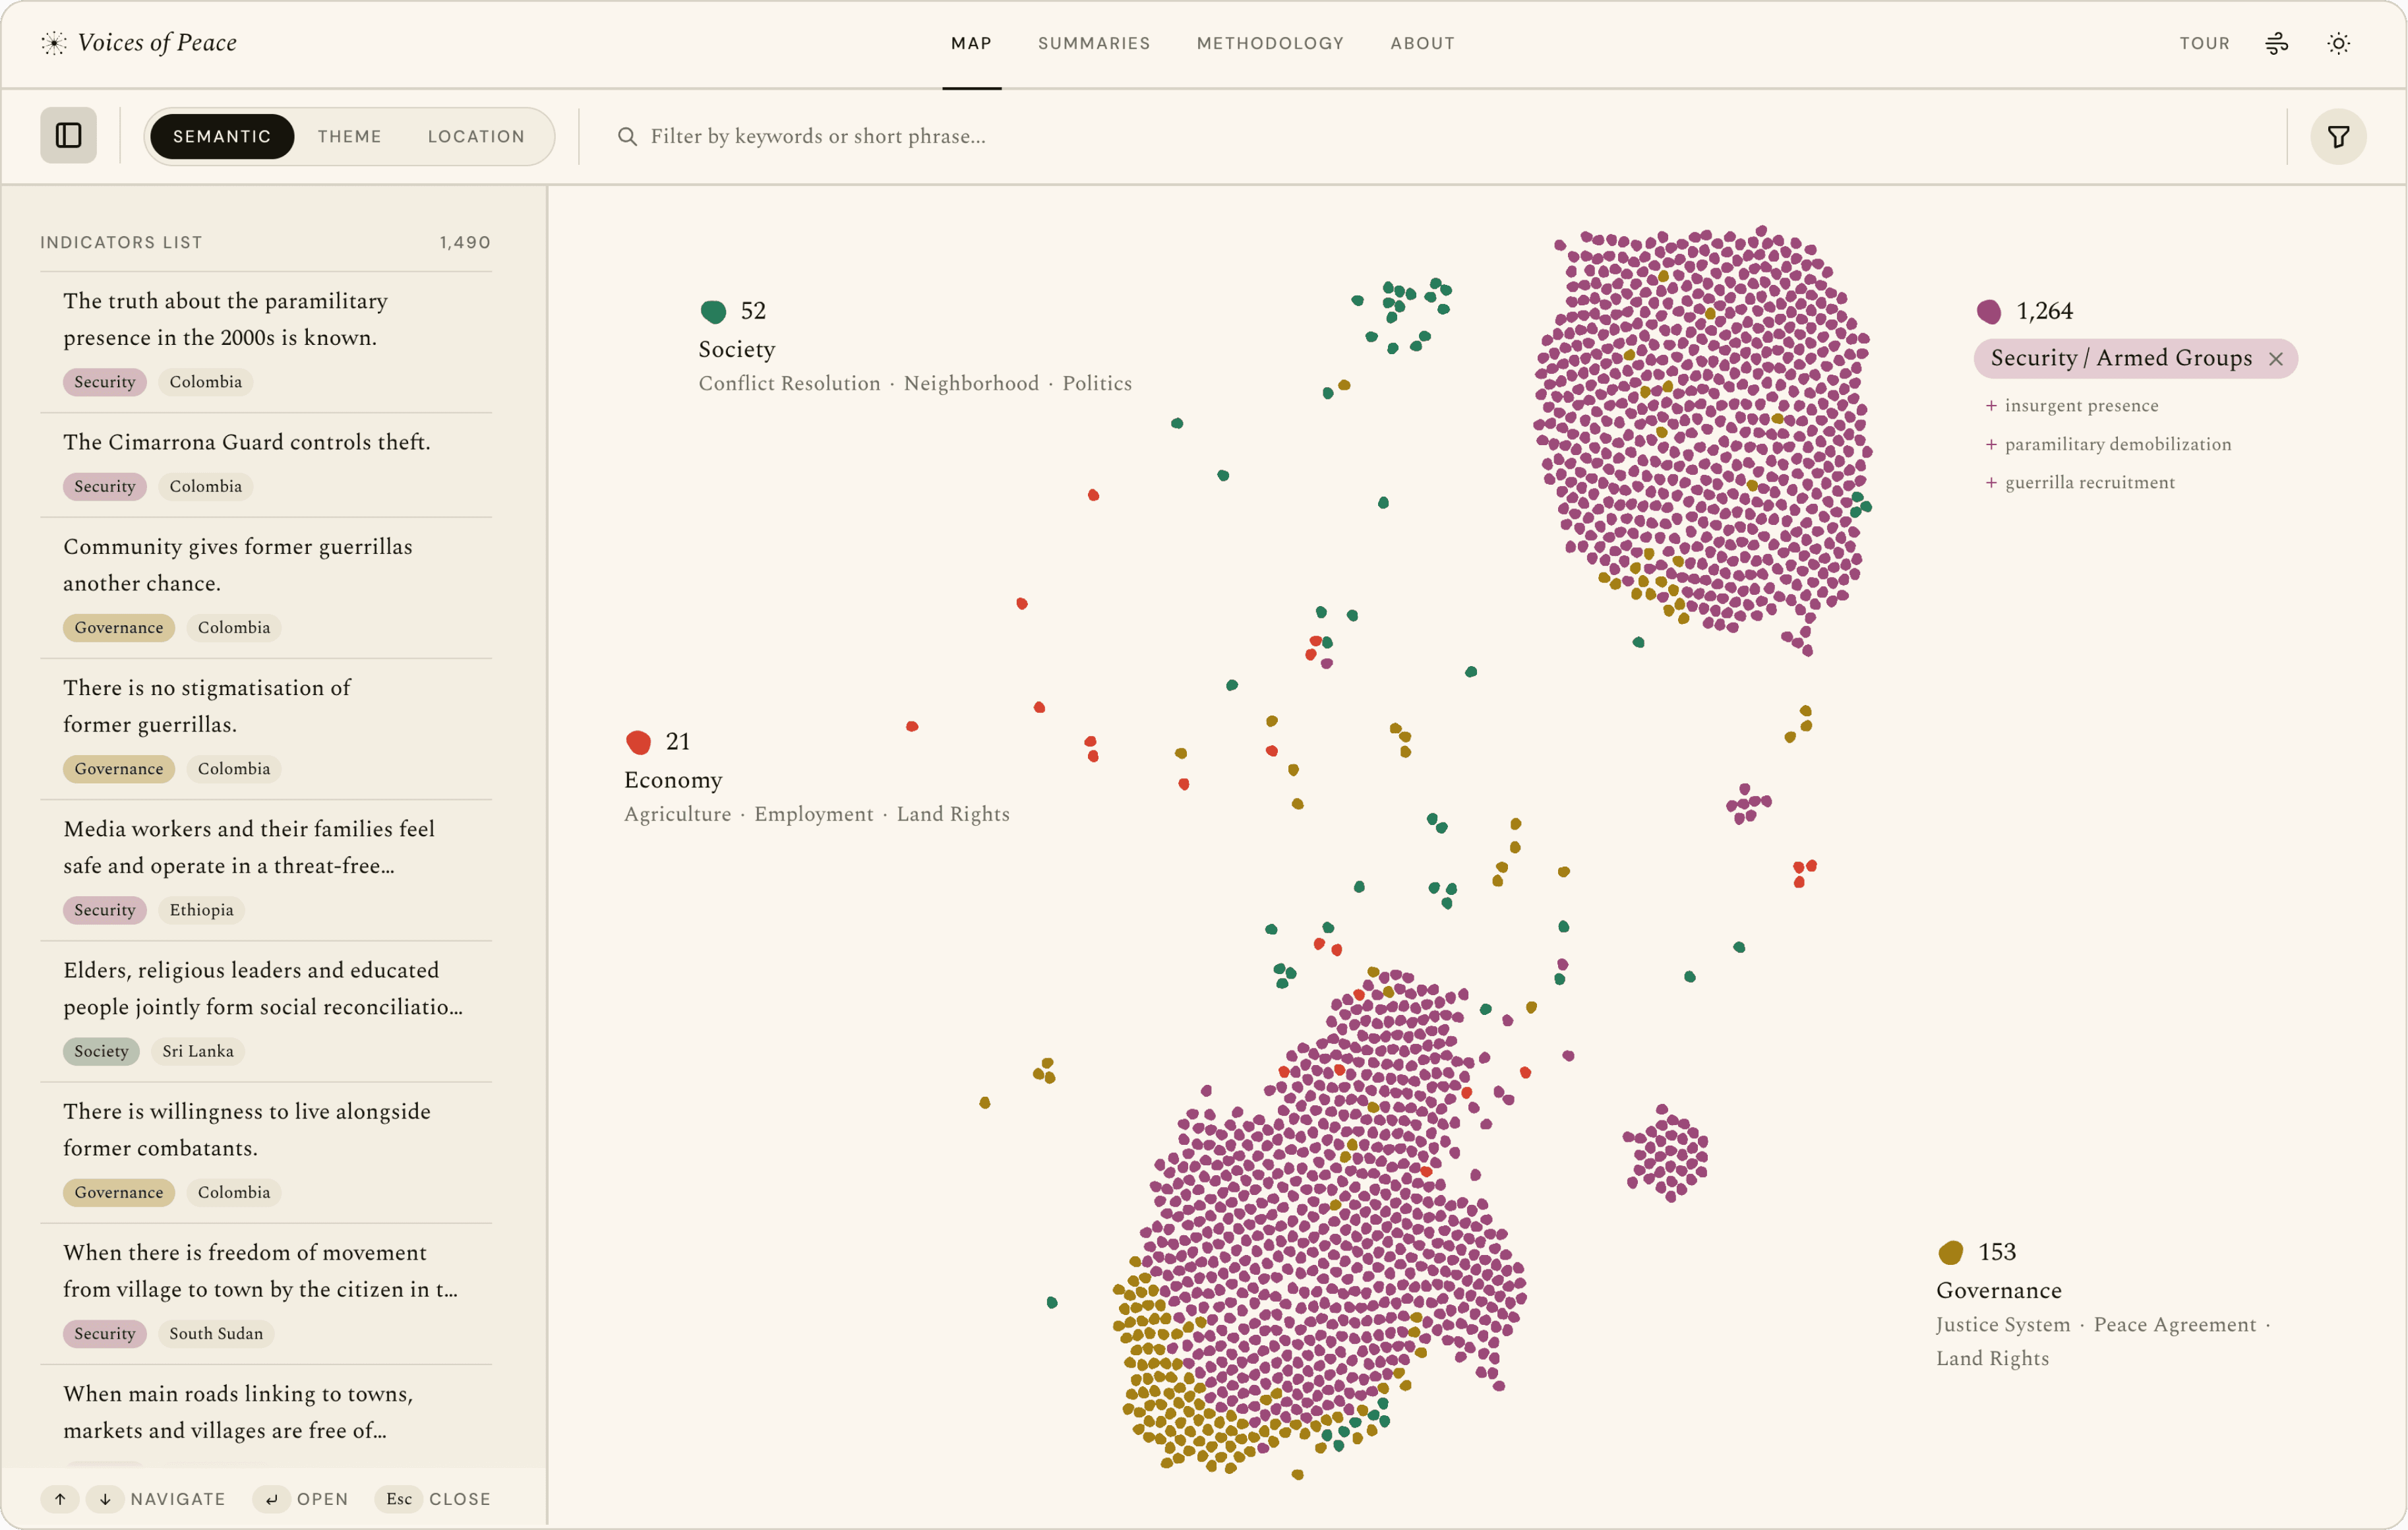Select the Governance cluster label
The height and width of the screenshot is (1530, 2408).
[1998, 1290]
